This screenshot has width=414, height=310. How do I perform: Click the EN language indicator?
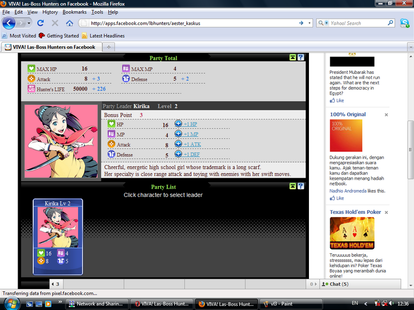[x=354, y=303]
